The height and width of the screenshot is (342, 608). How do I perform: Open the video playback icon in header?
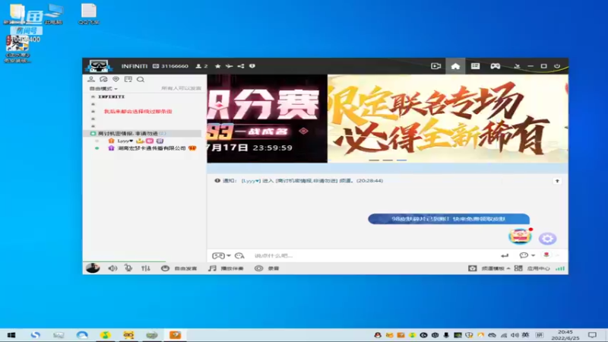pyautogui.click(x=435, y=66)
